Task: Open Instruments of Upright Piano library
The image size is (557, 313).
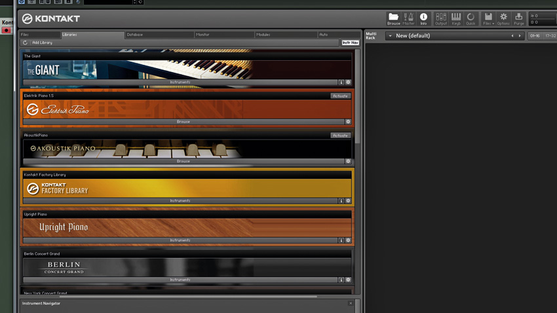Action: 180,240
